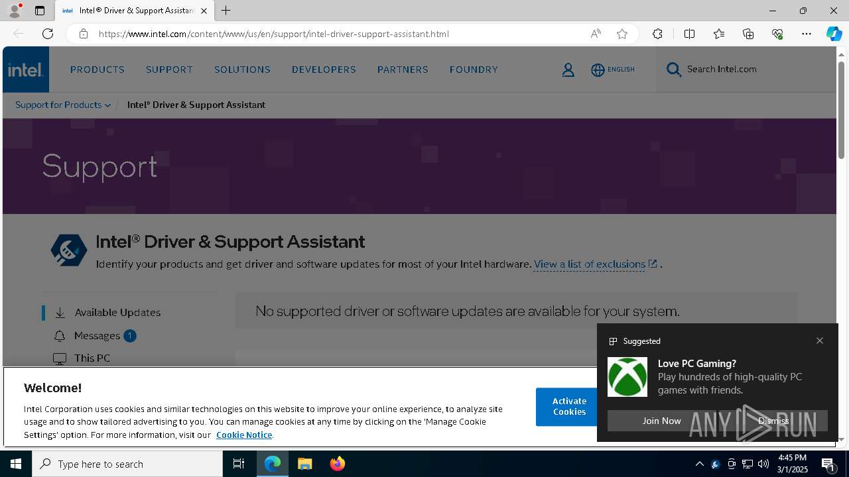
Task: Click the Intel logo home icon
Action: pos(26,70)
